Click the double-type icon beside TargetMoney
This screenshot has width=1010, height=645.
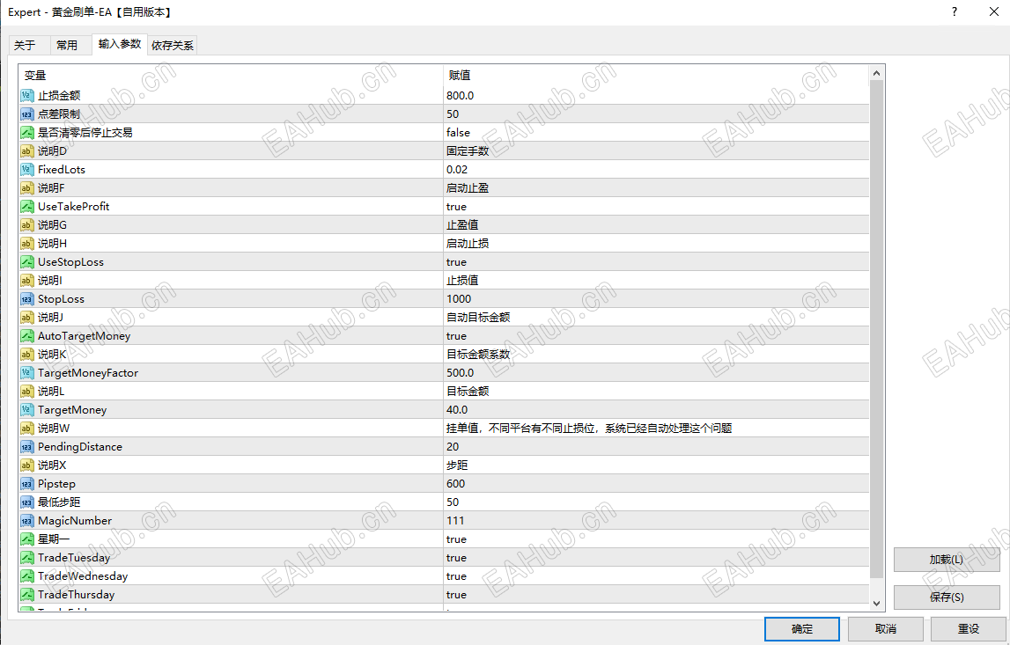coord(27,410)
